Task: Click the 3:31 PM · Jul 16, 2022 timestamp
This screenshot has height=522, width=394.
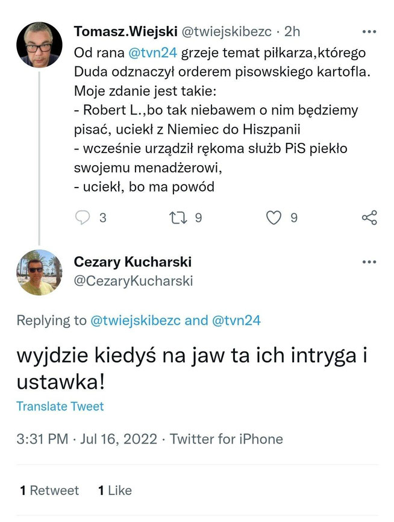Action: (89, 439)
